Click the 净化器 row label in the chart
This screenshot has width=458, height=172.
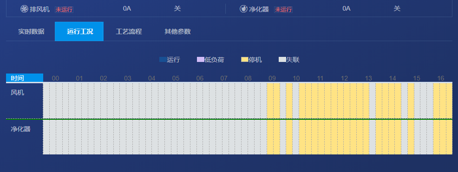coord(20,129)
